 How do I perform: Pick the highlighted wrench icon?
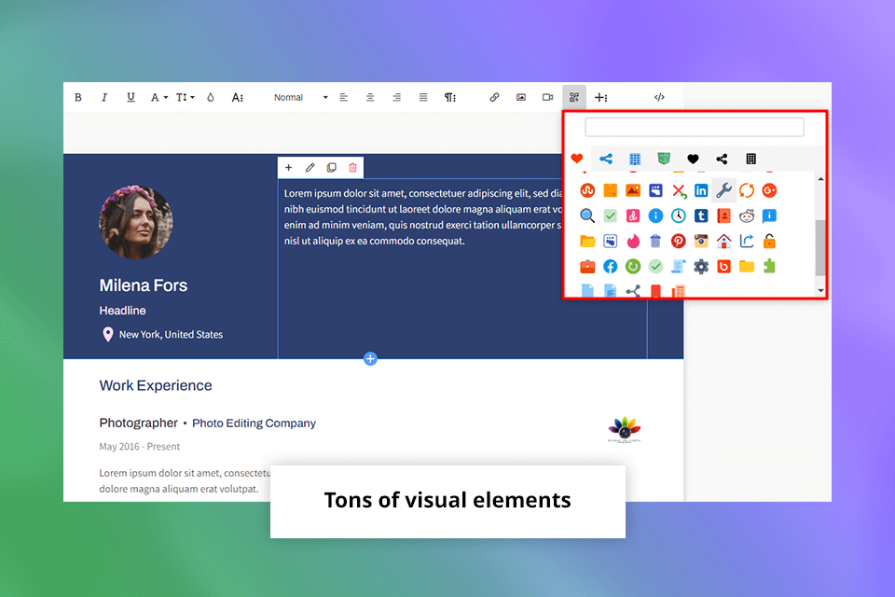click(723, 190)
